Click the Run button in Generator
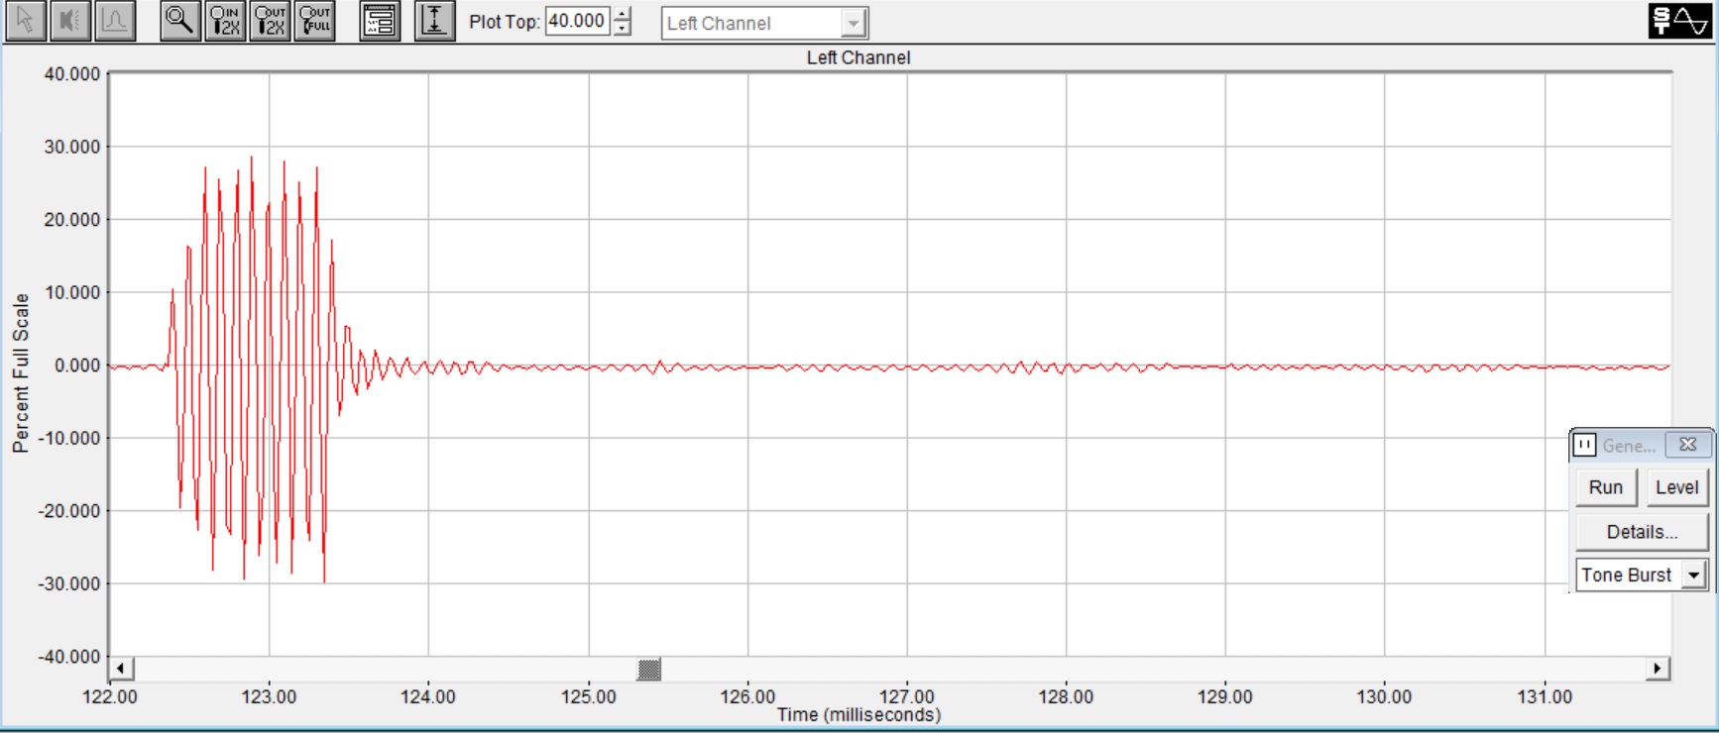This screenshot has height=733, width=1719. [1606, 487]
